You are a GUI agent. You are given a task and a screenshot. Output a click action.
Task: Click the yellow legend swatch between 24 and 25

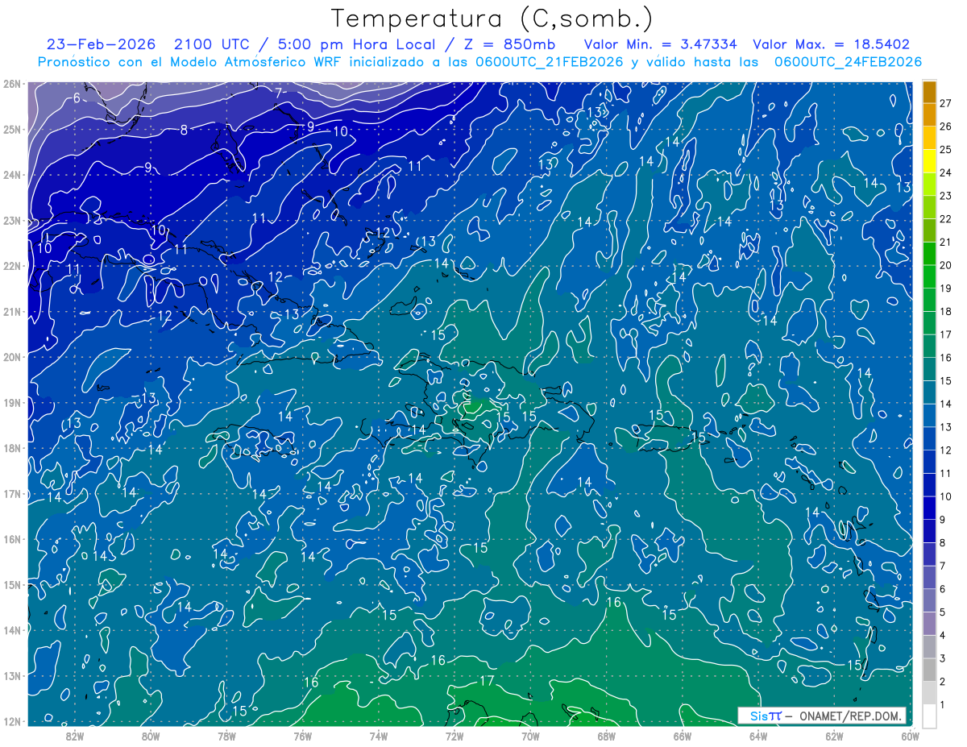(x=929, y=160)
